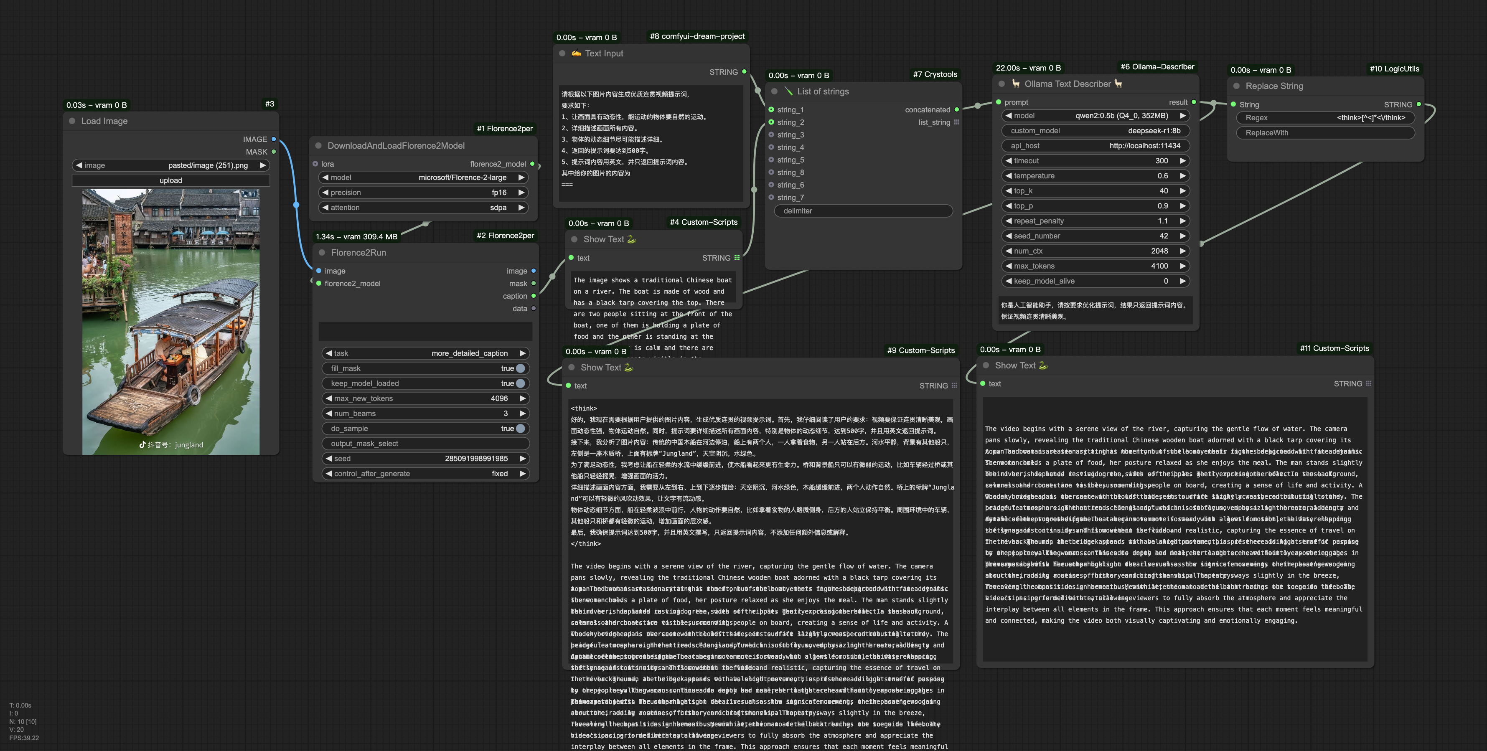The width and height of the screenshot is (1487, 751).
Task: Click the llama icon before Ollama Text Describer
Action: (x=1016, y=84)
